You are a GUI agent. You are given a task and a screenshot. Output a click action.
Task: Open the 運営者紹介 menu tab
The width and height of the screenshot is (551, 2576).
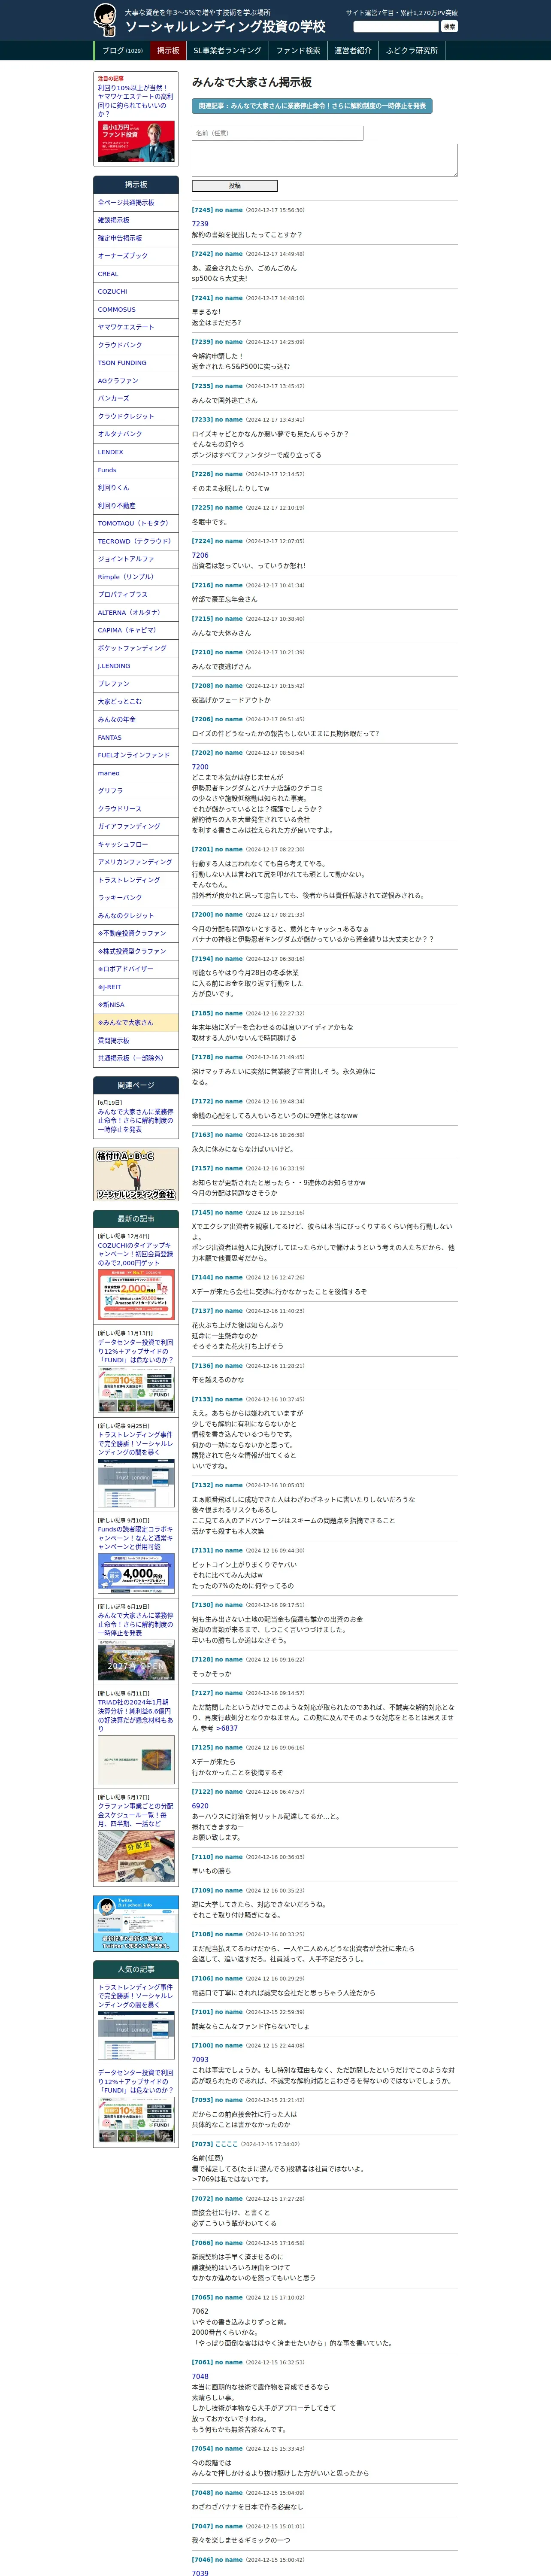click(353, 51)
